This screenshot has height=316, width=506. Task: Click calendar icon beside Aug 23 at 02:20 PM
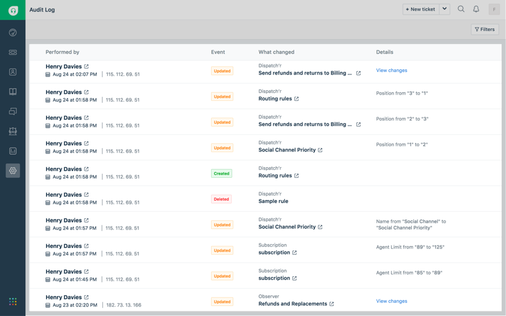pos(48,305)
